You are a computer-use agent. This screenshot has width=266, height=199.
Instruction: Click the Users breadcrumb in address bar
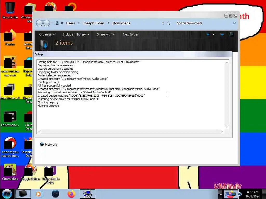70,23
